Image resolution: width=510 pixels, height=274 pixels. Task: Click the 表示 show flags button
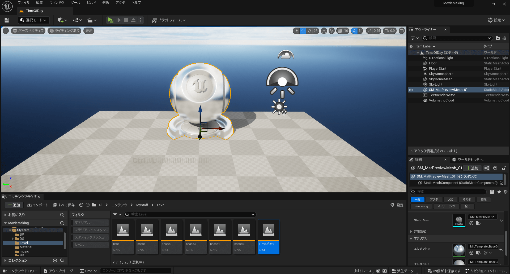tap(89, 31)
